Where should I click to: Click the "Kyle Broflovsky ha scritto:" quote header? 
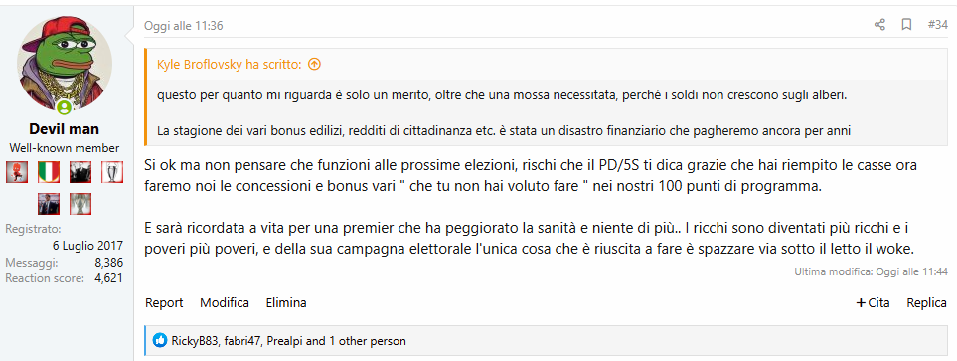tap(229, 64)
